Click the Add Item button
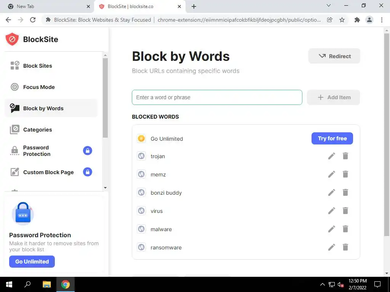The image size is (390, 292). click(334, 97)
